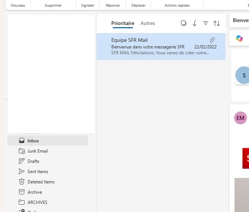249x212 pixels.
Task: Click the Junk Email folder icon
Action: (22, 151)
